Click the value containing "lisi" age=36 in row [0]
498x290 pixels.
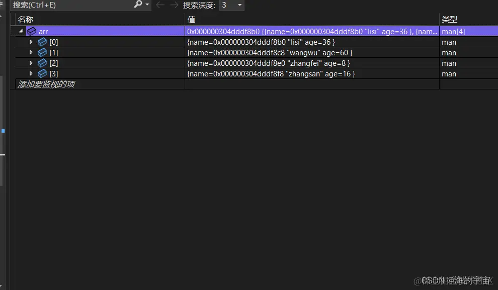(x=261, y=42)
